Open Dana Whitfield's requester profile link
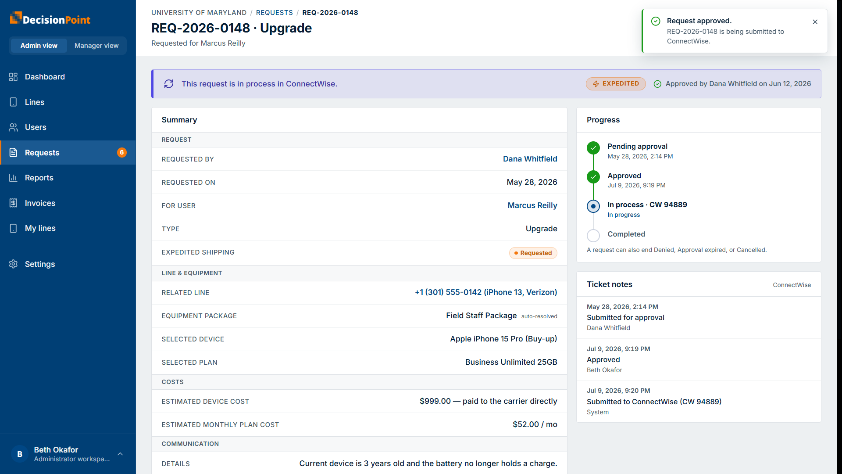Screen dimensions: 842x474 pos(530,159)
